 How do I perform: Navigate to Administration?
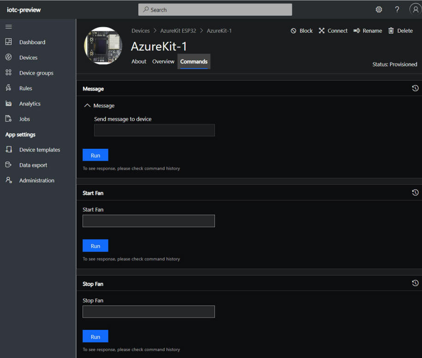(x=36, y=180)
